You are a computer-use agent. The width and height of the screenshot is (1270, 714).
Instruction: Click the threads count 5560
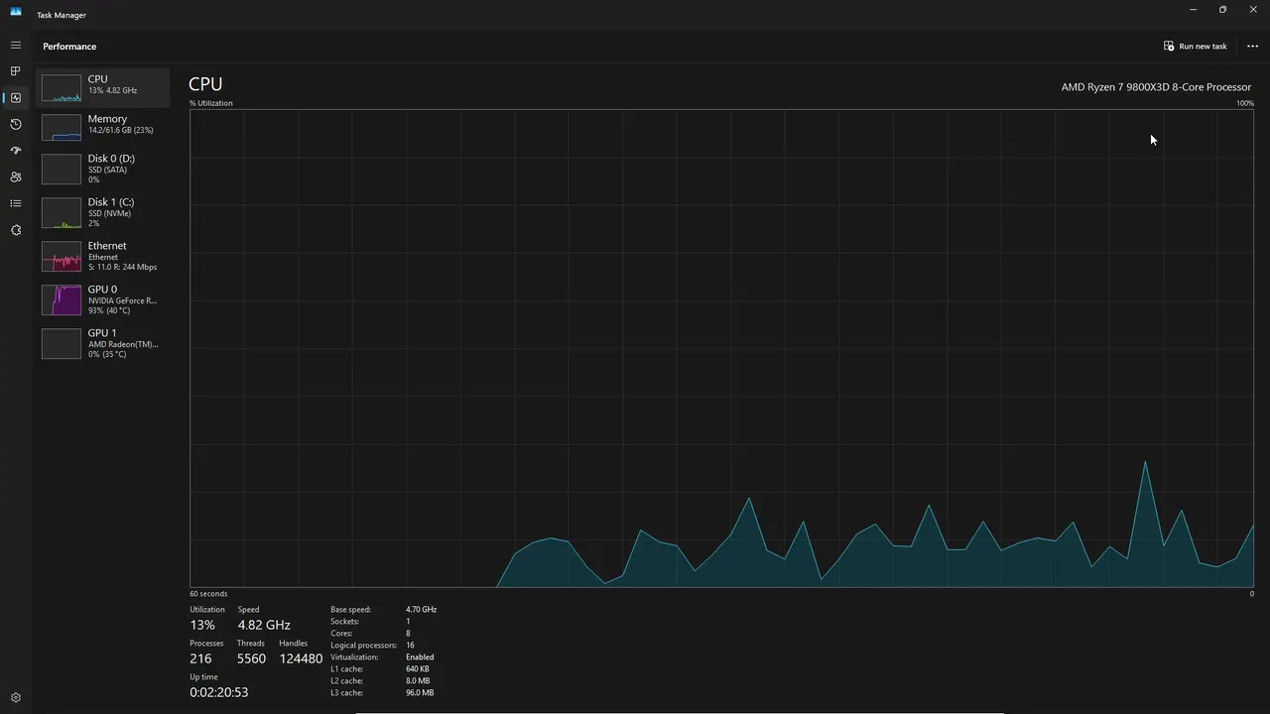pos(252,658)
